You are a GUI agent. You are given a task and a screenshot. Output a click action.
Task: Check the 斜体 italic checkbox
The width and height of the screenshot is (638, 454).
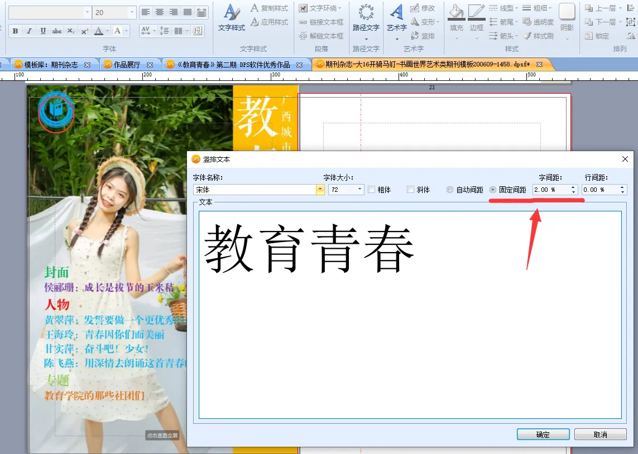[411, 190]
